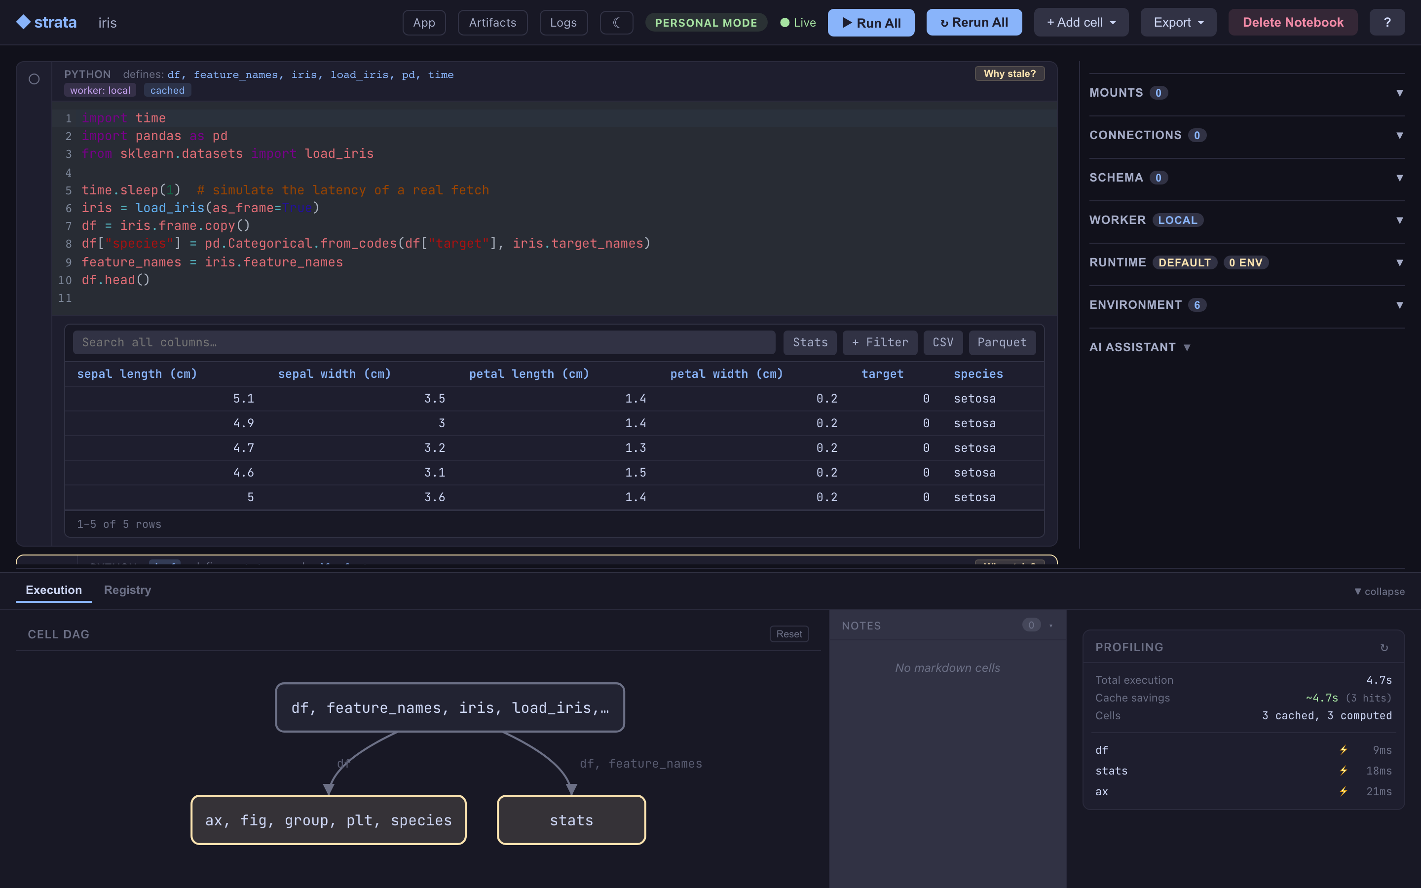Screen dimensions: 1421x888
Task: Click the Rerun All button
Action: coord(973,22)
